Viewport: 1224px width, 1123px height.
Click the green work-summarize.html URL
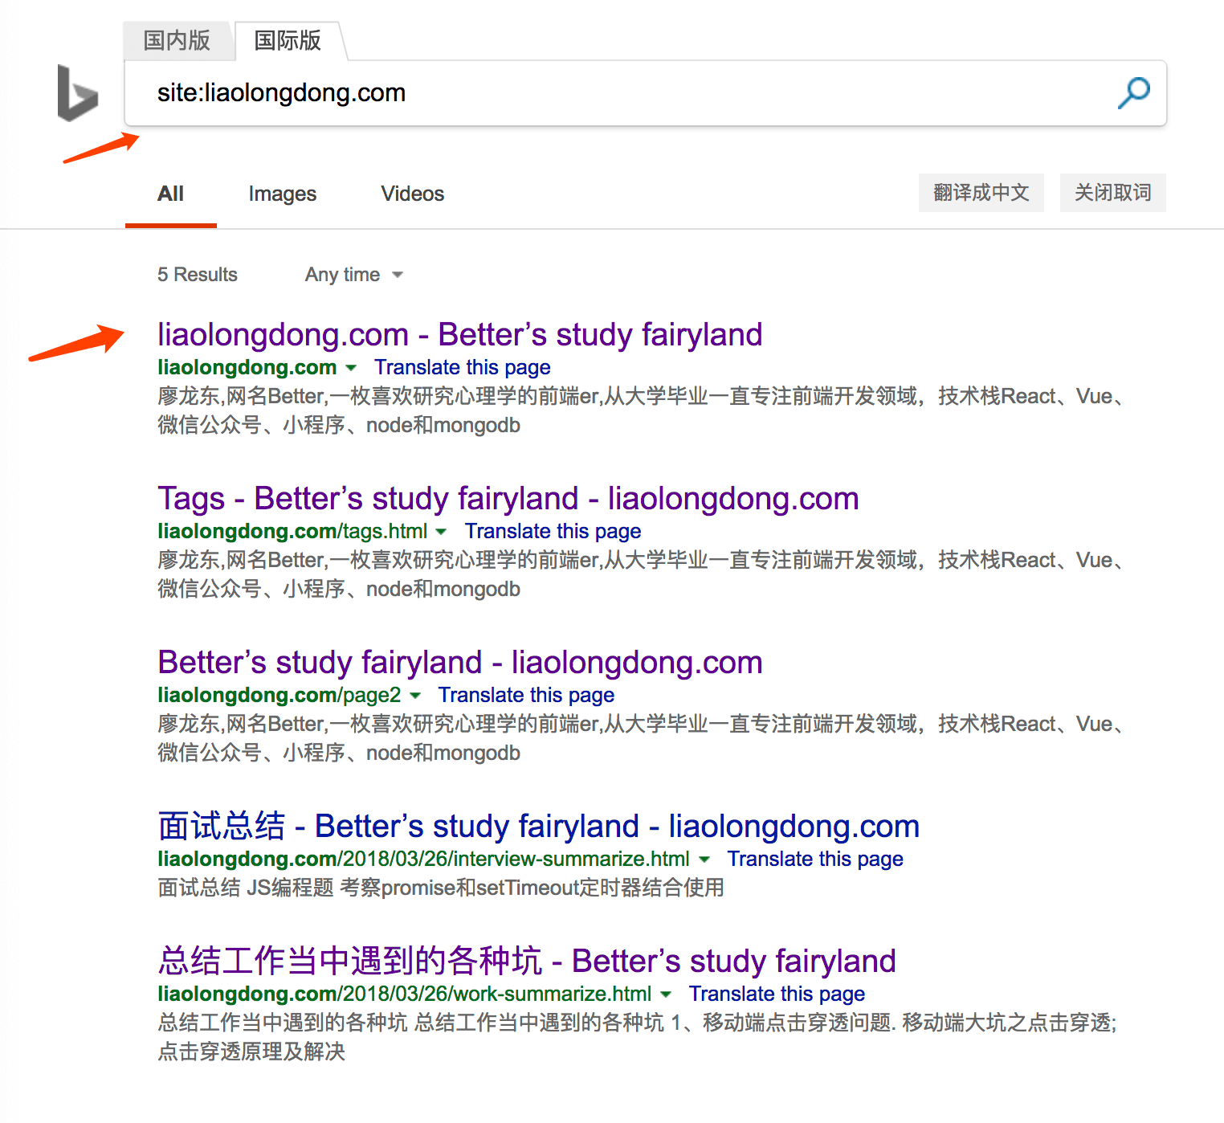(x=404, y=994)
